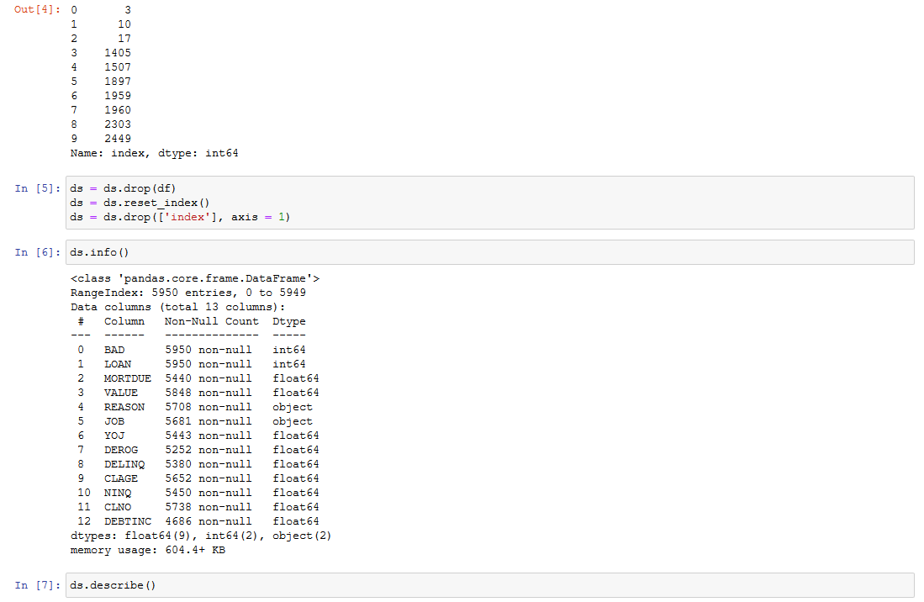Click the value 2449 in Out[4] output

tap(118, 138)
